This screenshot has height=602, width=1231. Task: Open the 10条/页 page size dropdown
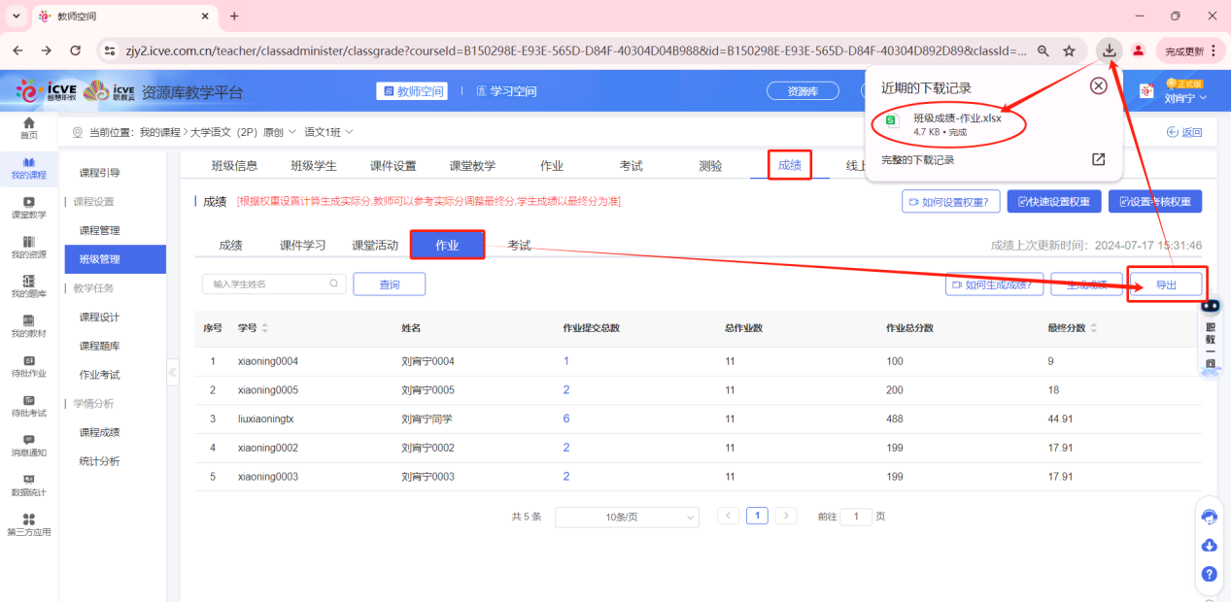tap(627, 517)
